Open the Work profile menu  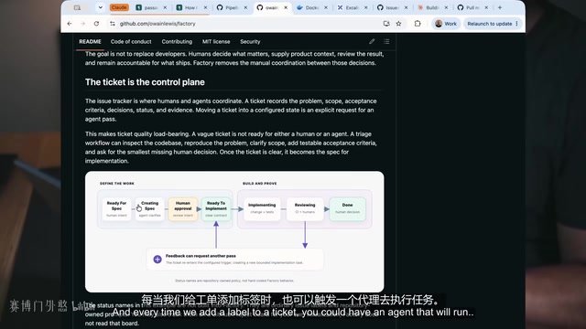446,24
